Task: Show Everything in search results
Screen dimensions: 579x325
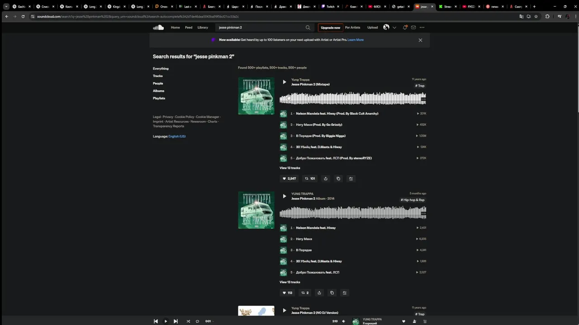Action: pyautogui.click(x=161, y=69)
